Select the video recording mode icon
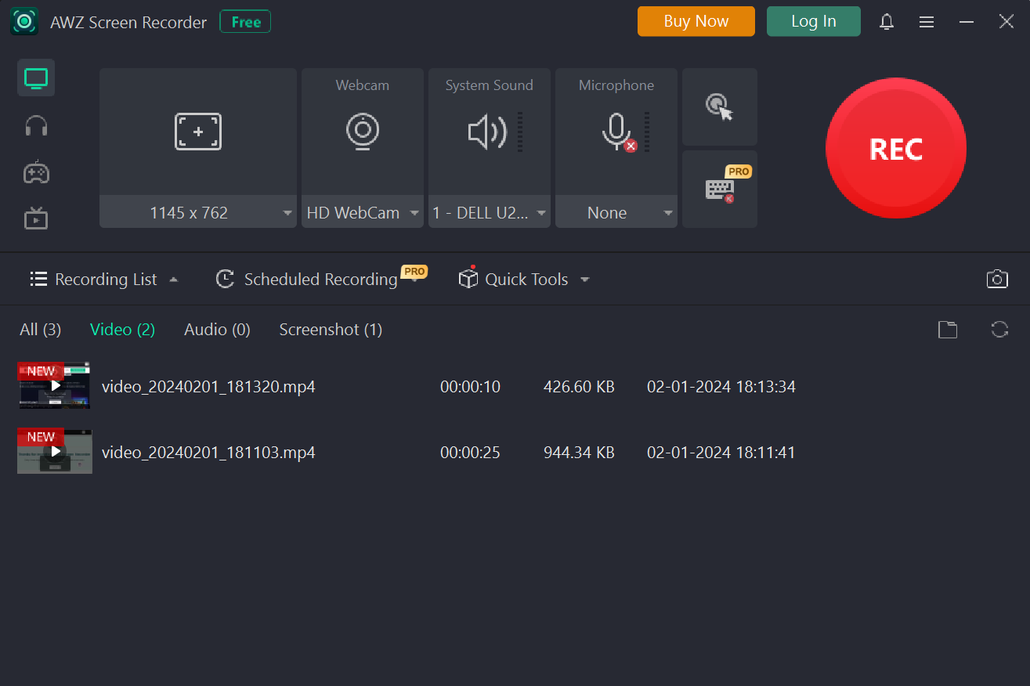This screenshot has height=686, width=1030. [35, 218]
